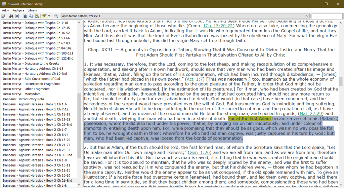The width and height of the screenshot is (344, 188).
Task: Click the search input field at top right
Action: pos(327,16)
